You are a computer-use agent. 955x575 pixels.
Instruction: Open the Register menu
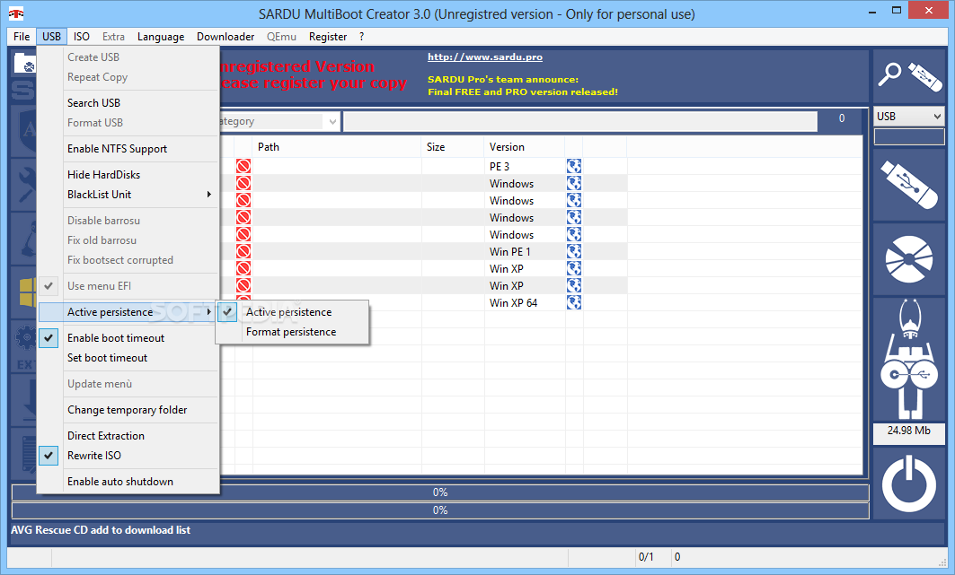pos(328,37)
